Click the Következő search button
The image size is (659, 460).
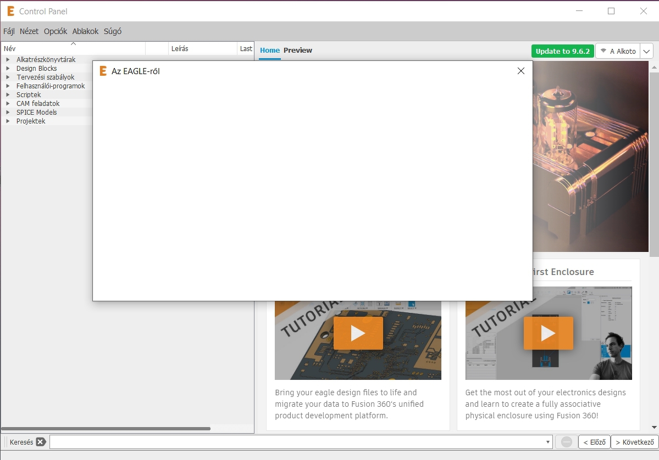click(x=635, y=442)
